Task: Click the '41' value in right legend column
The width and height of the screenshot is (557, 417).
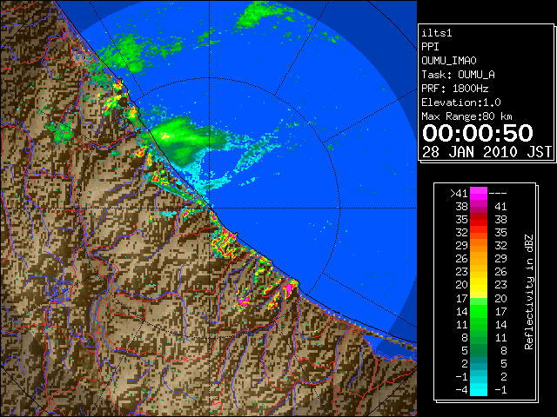Action: (500, 207)
